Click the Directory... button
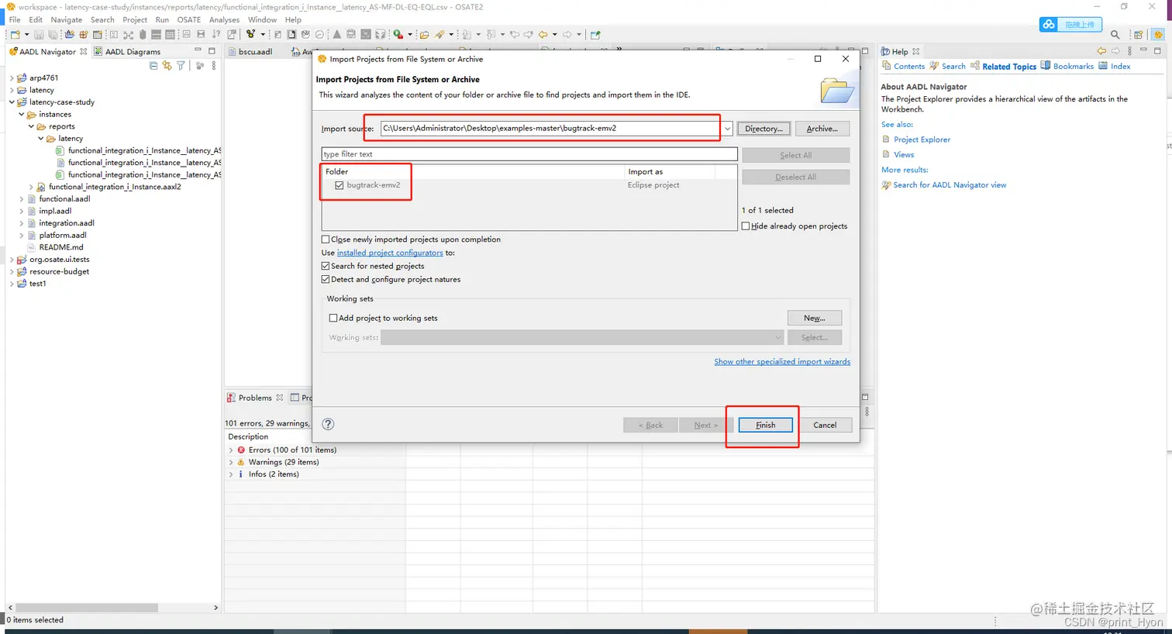The width and height of the screenshot is (1172, 634). point(764,129)
